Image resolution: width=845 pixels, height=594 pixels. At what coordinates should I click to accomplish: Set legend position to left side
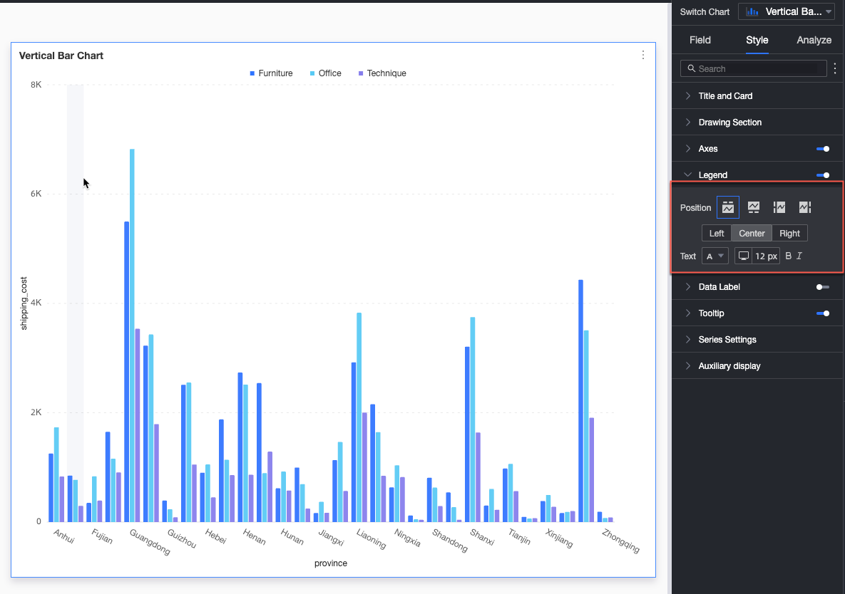(x=779, y=207)
